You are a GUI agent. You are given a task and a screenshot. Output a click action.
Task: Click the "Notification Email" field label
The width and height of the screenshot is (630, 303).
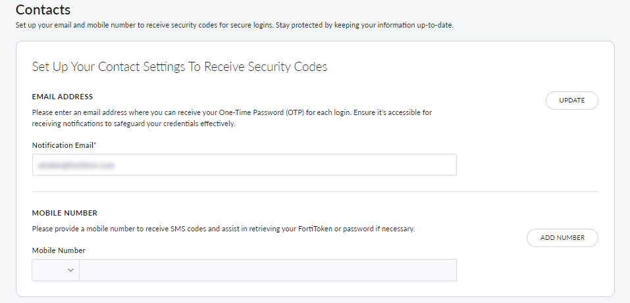coord(62,145)
